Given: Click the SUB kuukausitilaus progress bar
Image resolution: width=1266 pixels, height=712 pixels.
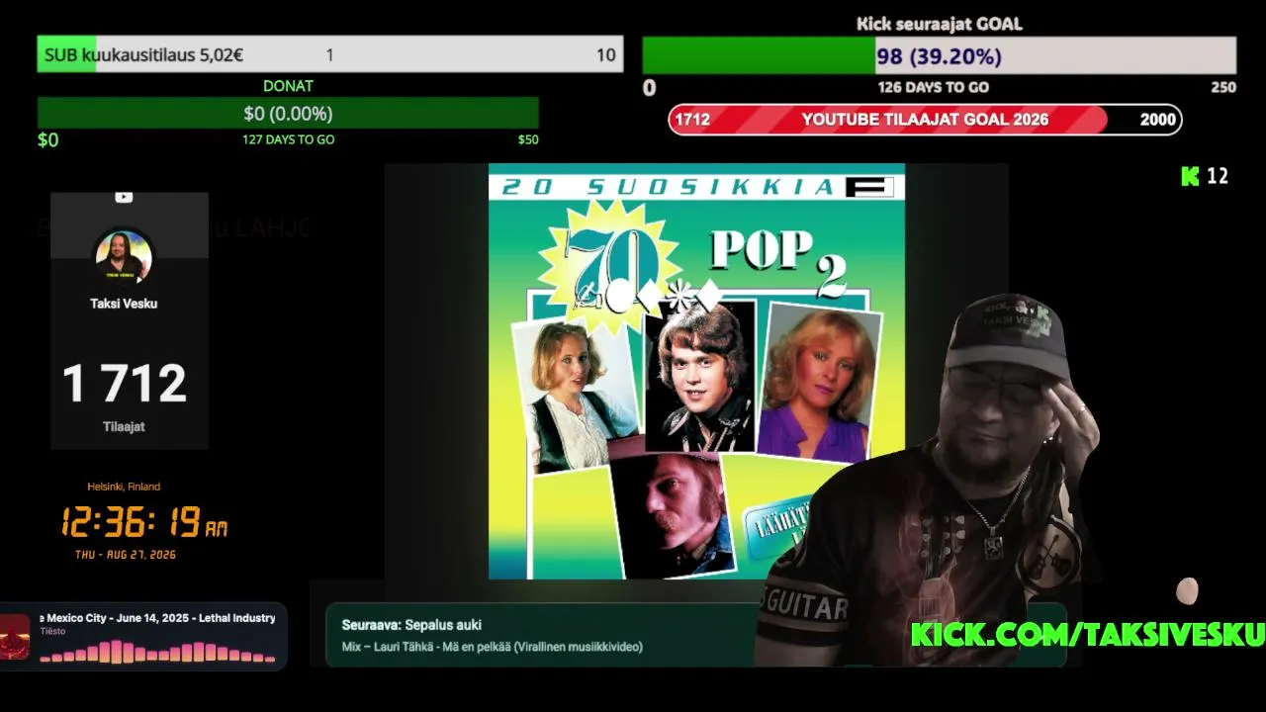Looking at the screenshot, I should coord(330,54).
